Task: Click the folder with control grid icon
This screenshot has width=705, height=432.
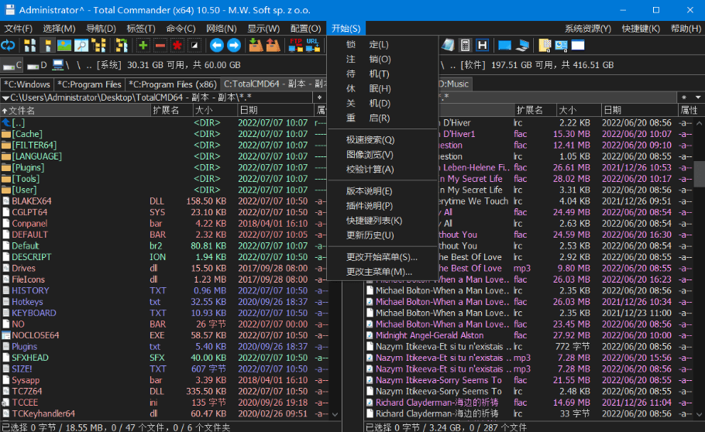Action: point(544,46)
